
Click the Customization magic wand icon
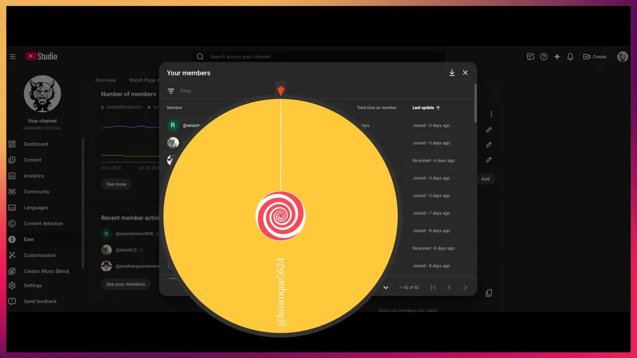12,256
